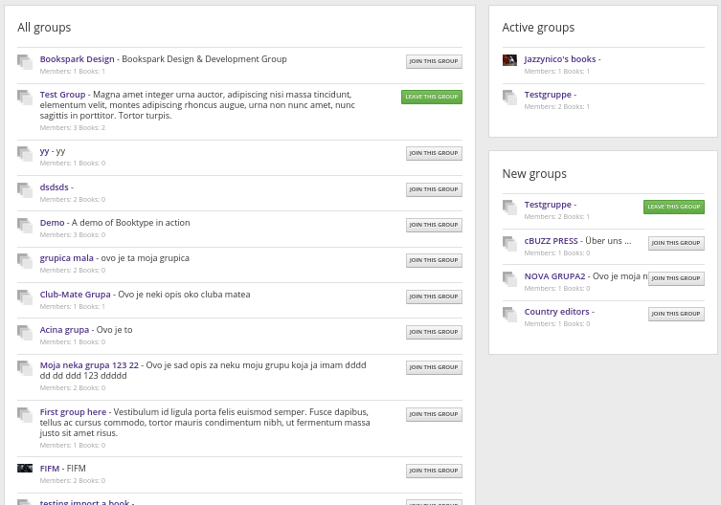Click 'Ovo je neki opis oko cluba matea'
Screen dimensions: 721x505
[x=184, y=295]
